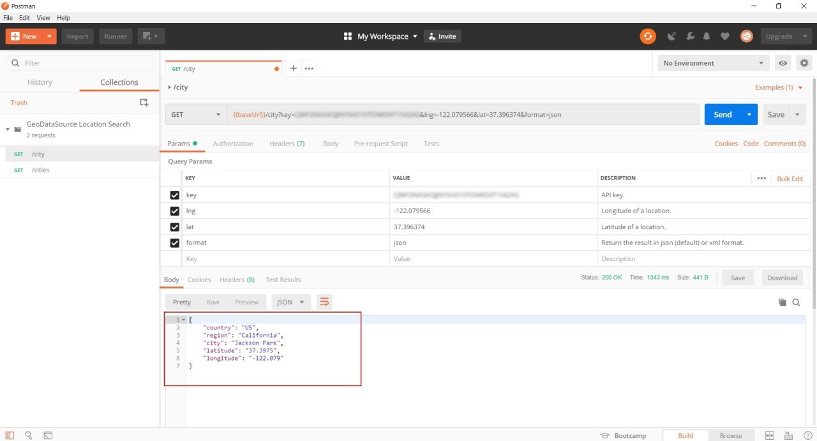This screenshot has width=817, height=441.
Task: Open the New button dropdown arrow
Action: tap(49, 36)
